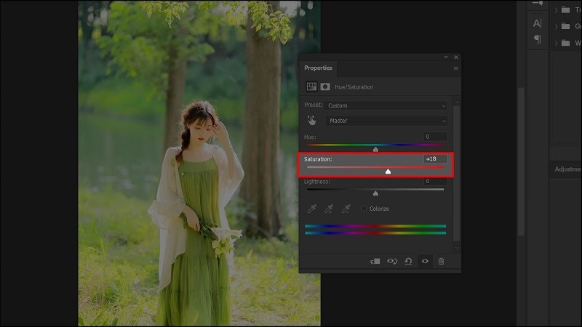The image size is (582, 327).
Task: Expand the first folder chevron in right panel
Action: pyautogui.click(x=556, y=10)
